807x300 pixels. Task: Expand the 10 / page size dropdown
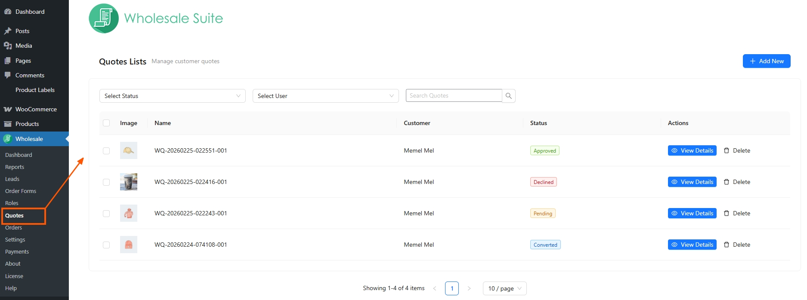(504, 288)
